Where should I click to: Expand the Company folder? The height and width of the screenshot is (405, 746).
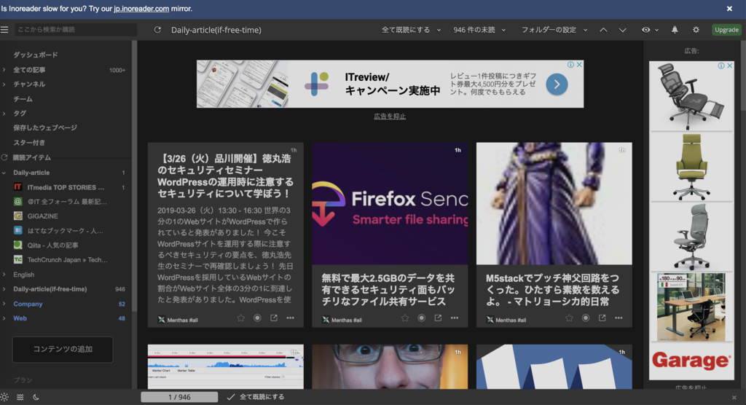coord(4,304)
